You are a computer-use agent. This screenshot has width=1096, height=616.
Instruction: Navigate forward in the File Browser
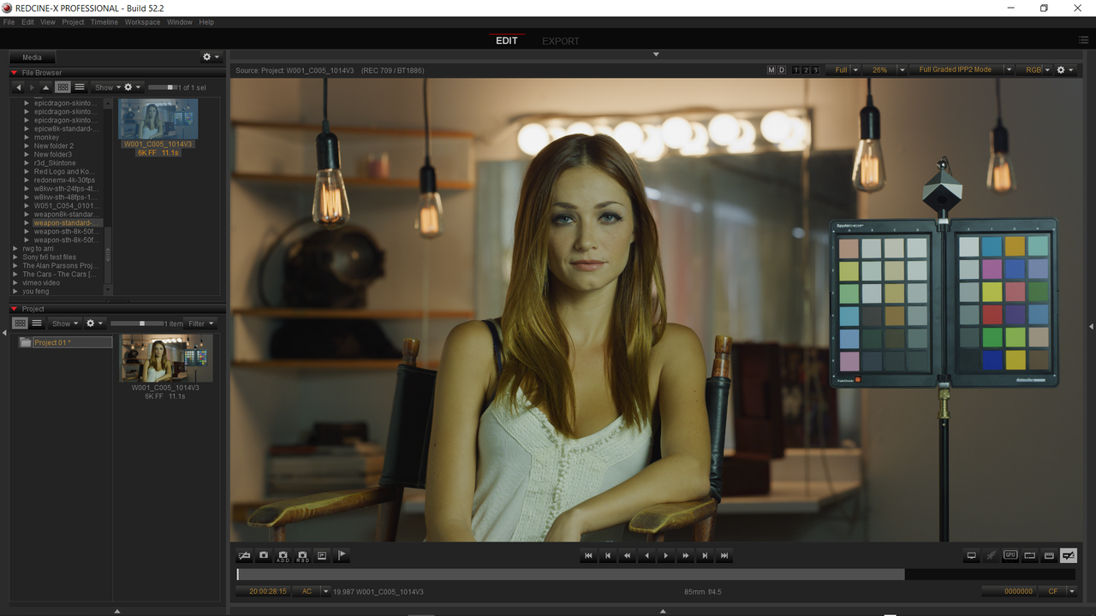(x=33, y=87)
